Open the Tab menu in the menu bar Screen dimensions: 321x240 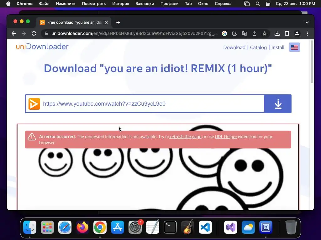coord(188,4)
